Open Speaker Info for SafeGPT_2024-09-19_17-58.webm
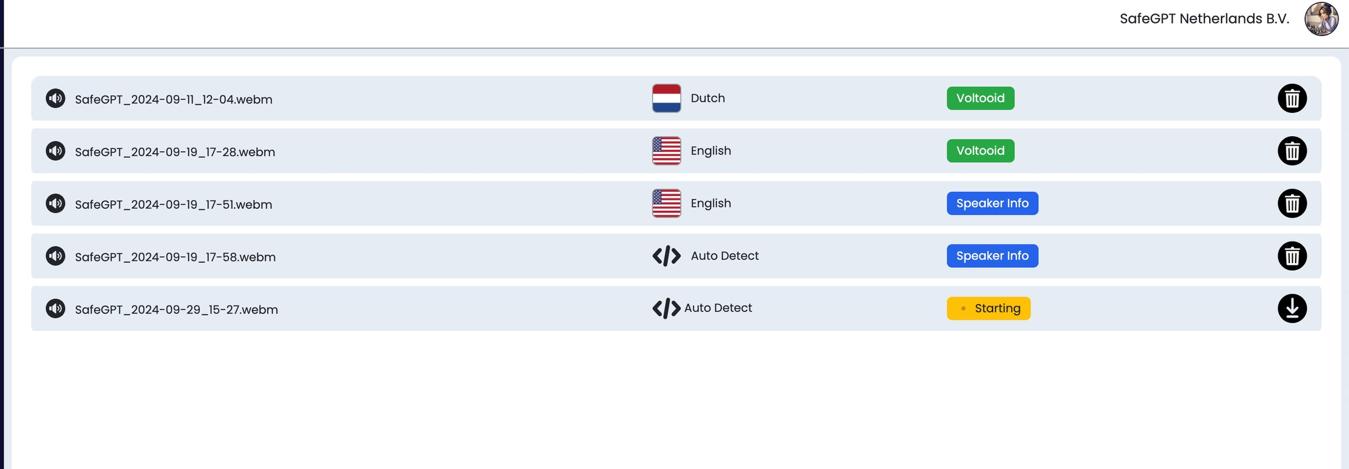1349x469 pixels. 992,256
